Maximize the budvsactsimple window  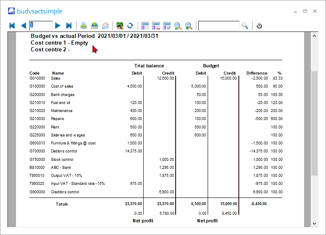pyautogui.click(x=305, y=11)
